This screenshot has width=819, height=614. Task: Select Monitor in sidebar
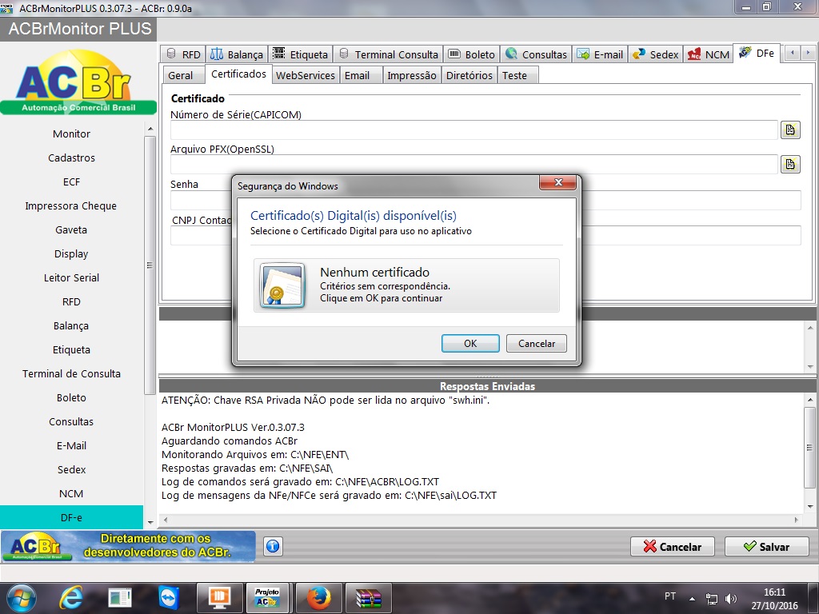pyautogui.click(x=71, y=134)
